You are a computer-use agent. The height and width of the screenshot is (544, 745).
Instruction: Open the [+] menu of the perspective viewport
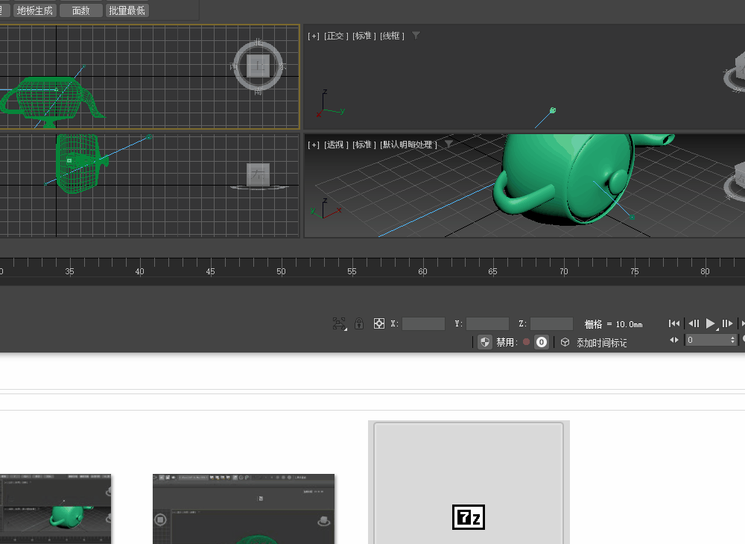click(314, 145)
